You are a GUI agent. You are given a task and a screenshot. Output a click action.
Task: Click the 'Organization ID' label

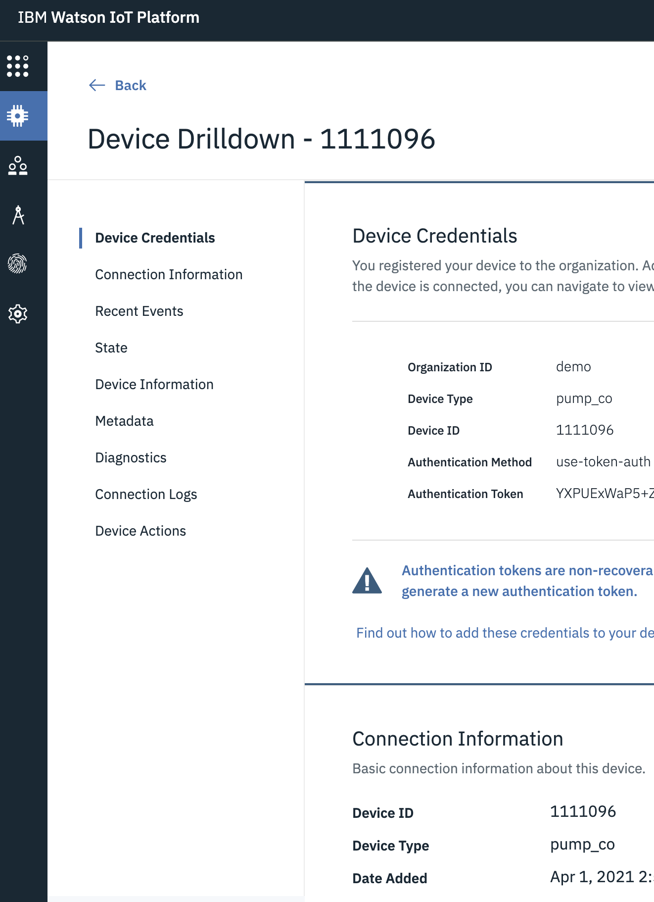(450, 367)
